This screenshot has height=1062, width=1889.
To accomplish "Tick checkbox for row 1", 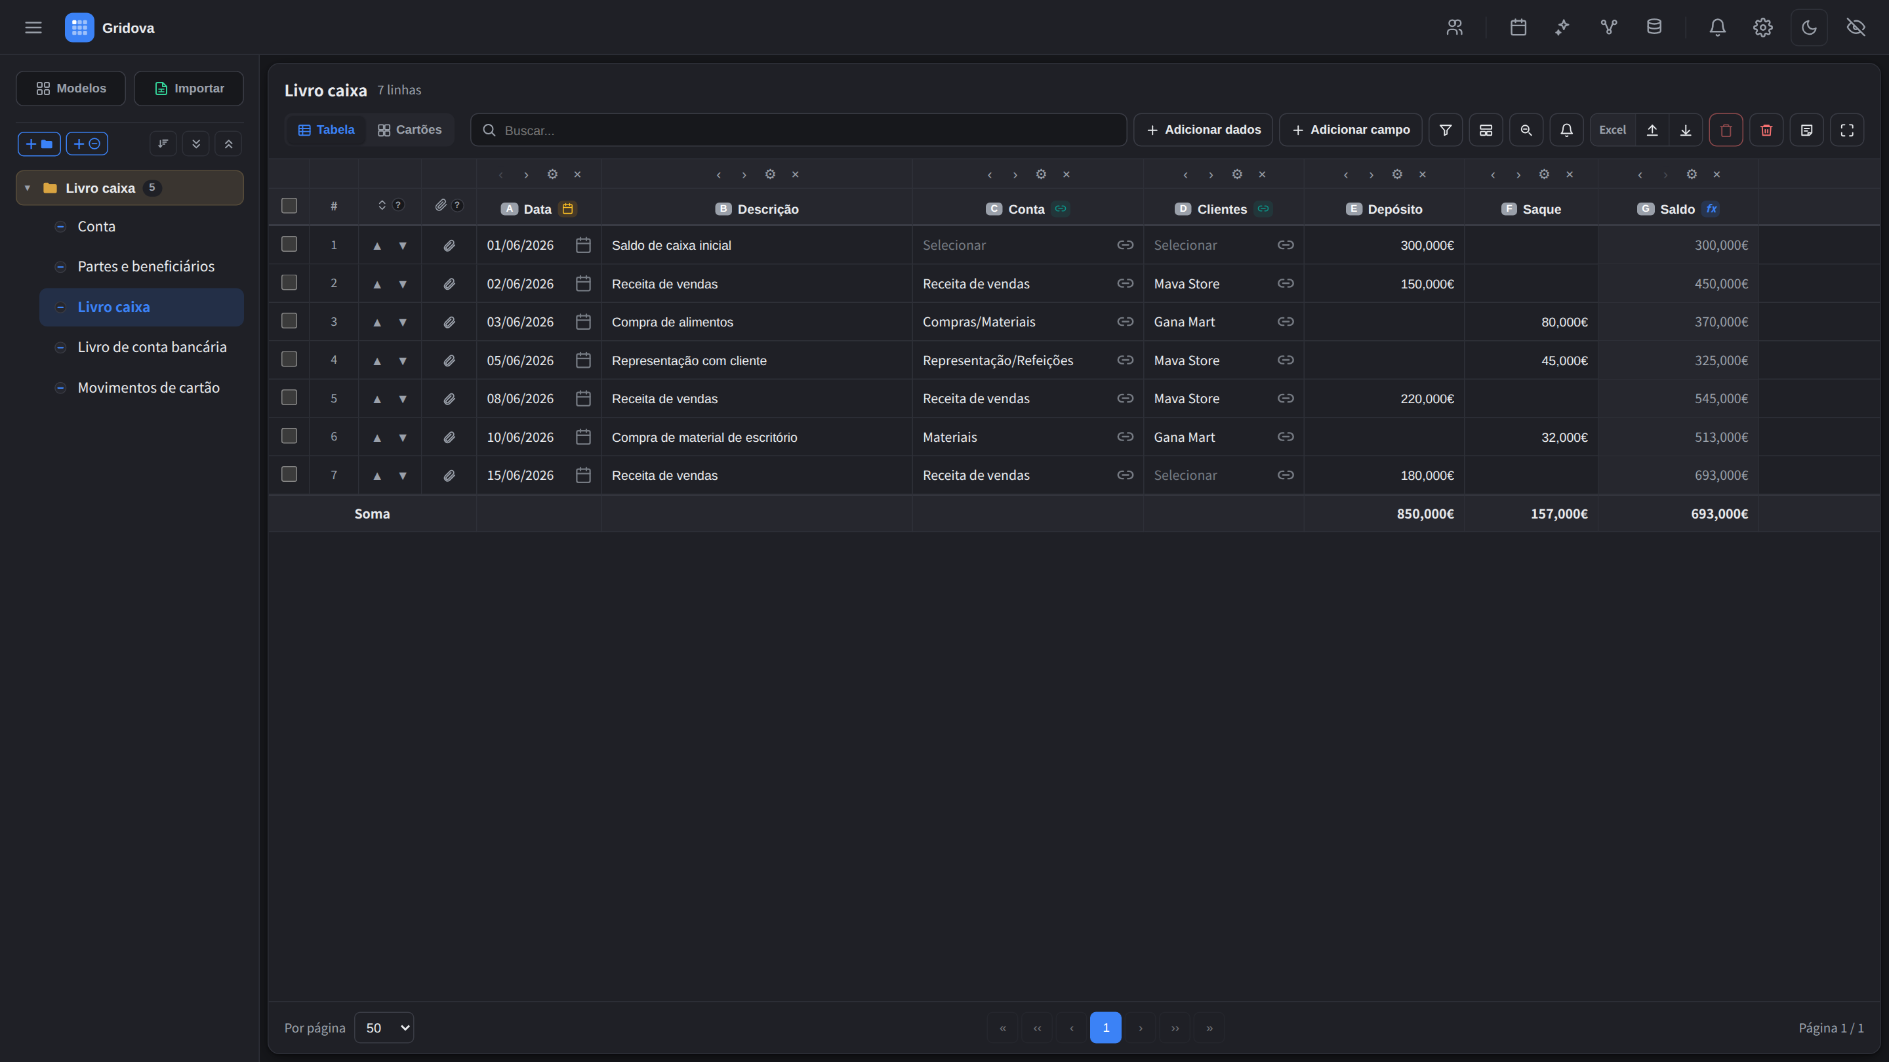I will point(289,244).
